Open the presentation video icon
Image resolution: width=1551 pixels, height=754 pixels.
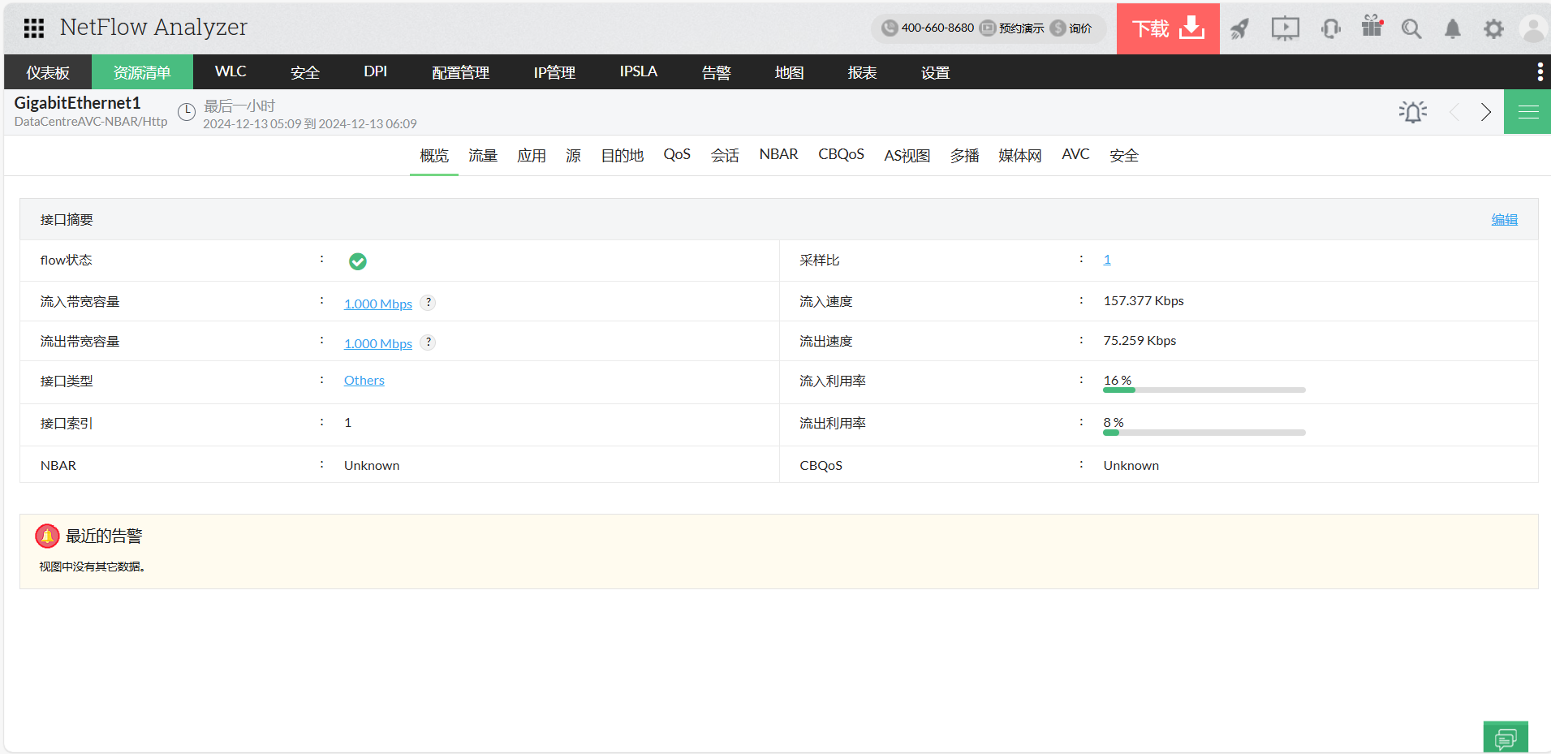point(1285,29)
